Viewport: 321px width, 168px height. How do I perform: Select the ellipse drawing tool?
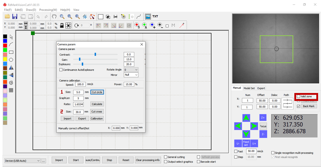tap(11, 60)
